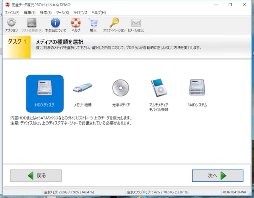The image size is (254, 198).
Task: Click the 注意: デバイスはOS上 note line
Action: pos(71,123)
